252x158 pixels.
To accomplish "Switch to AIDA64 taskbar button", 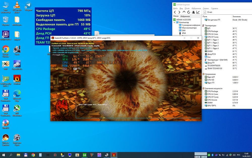I will tap(84, 155).
